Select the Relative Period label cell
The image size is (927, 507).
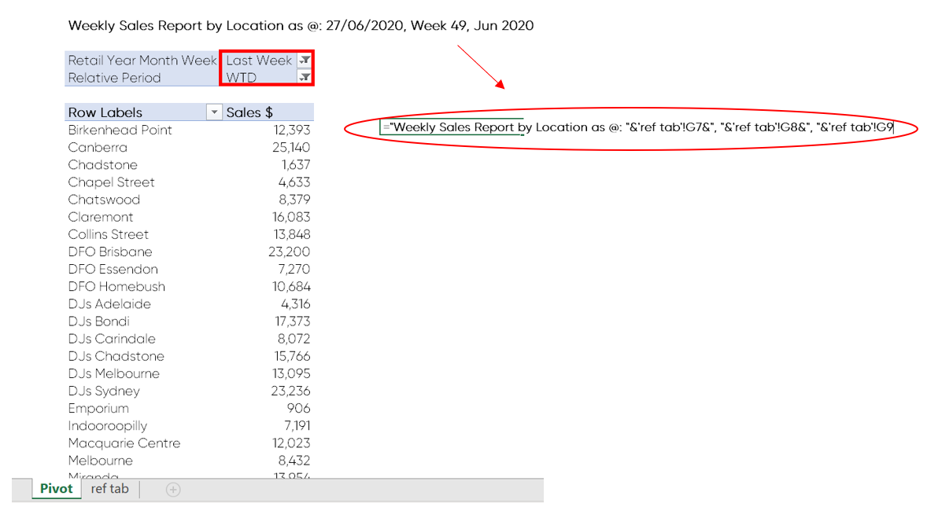(115, 78)
